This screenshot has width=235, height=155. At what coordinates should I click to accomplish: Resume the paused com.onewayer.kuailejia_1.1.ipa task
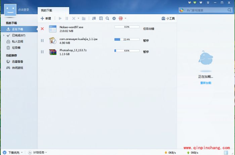(42, 41)
